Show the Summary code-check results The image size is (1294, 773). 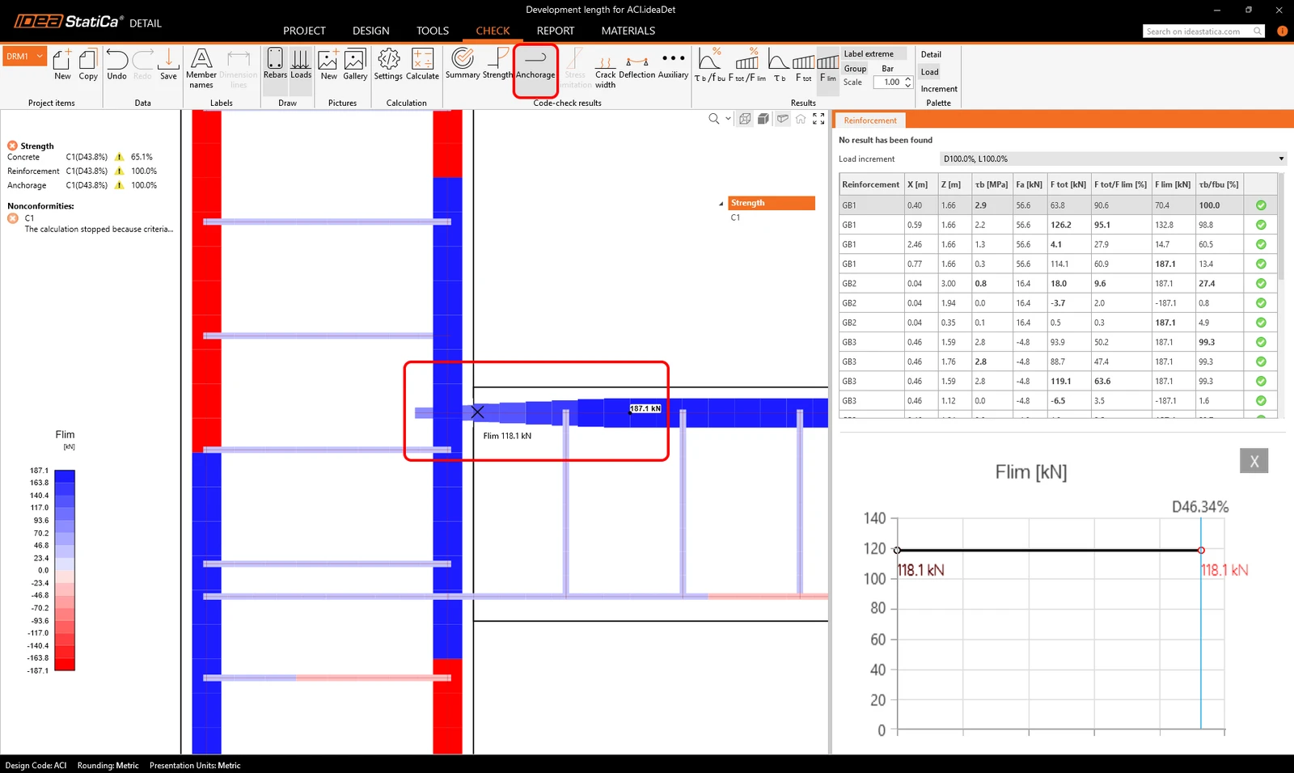click(x=463, y=64)
